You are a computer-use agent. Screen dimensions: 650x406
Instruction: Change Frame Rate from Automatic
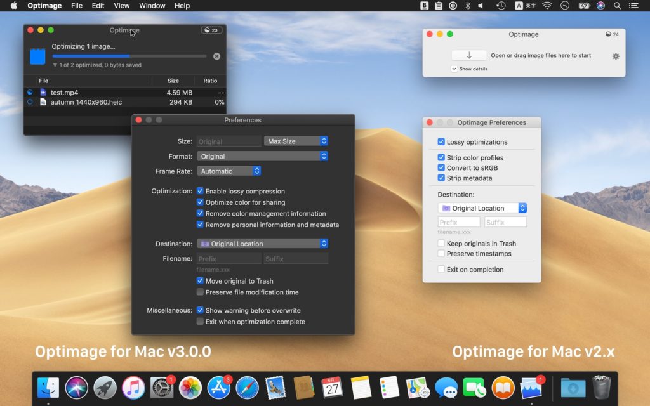[x=229, y=171]
